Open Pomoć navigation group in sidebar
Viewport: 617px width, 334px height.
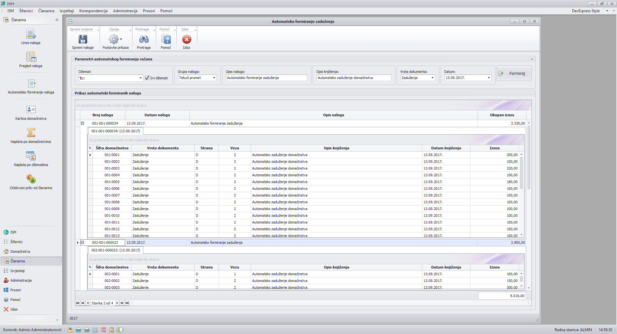(x=31, y=300)
